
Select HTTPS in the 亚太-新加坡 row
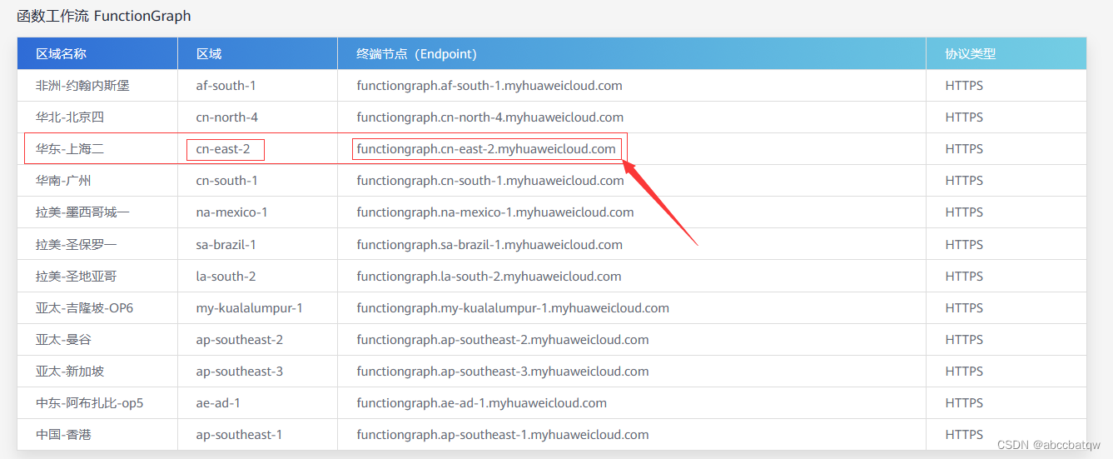point(964,372)
